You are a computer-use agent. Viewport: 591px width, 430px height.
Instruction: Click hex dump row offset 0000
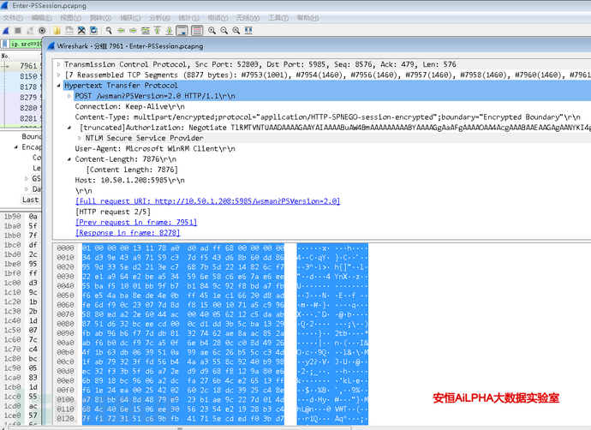65,248
